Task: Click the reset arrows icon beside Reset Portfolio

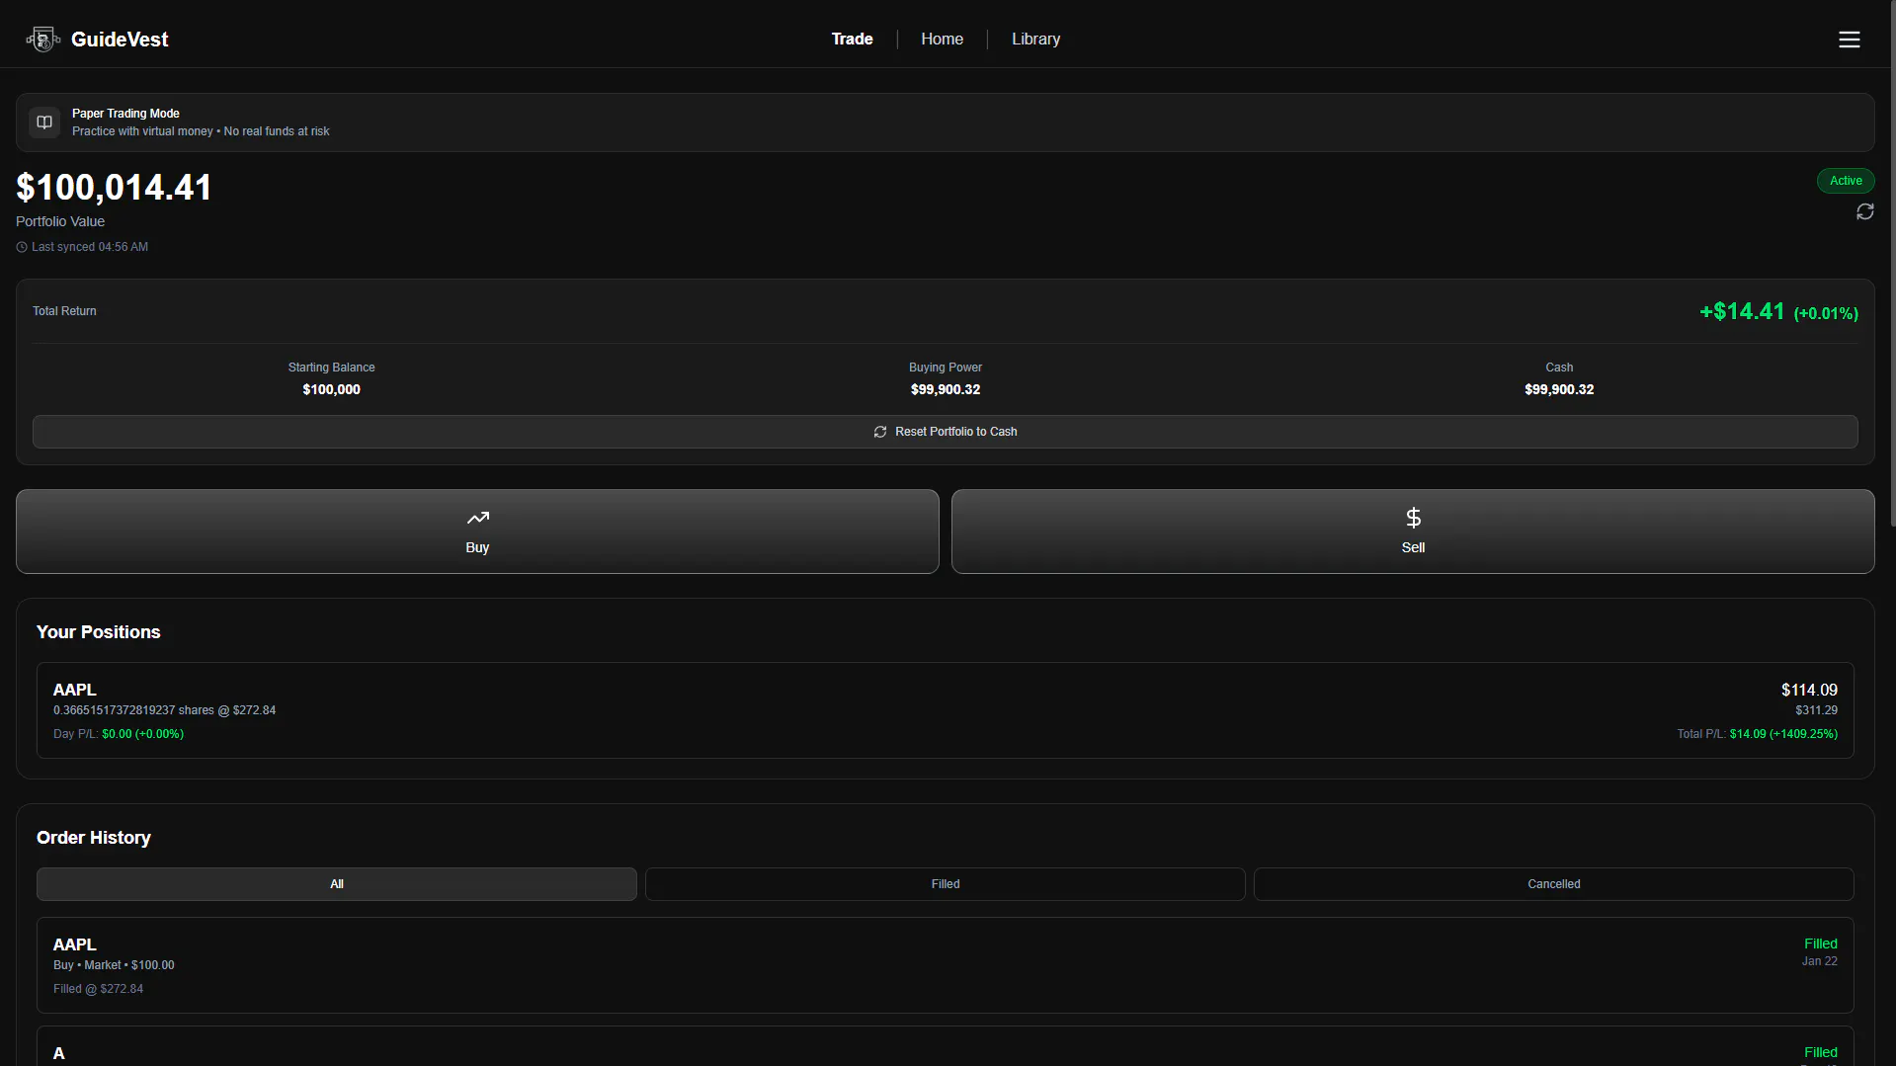Action: point(879,432)
